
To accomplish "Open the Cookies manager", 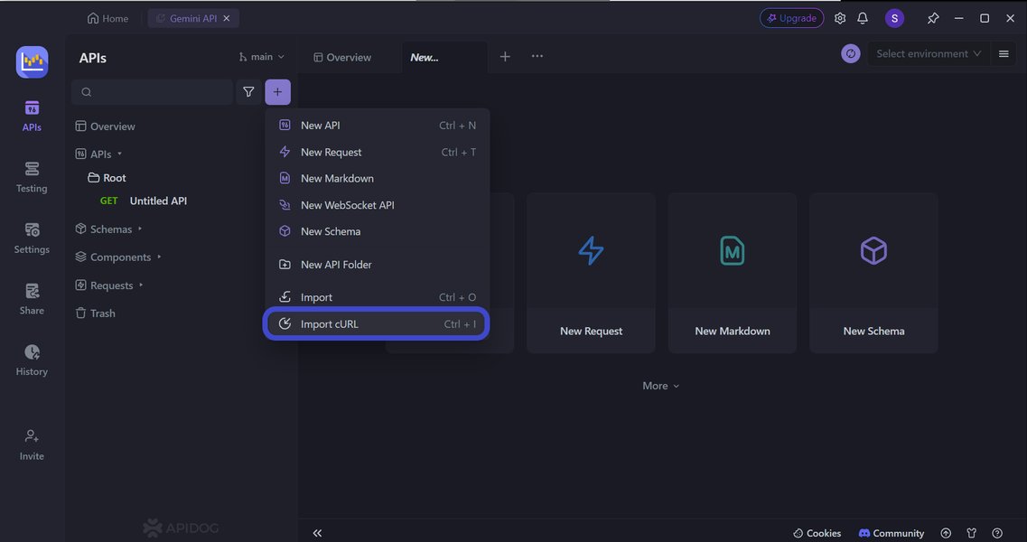I will tap(817, 533).
